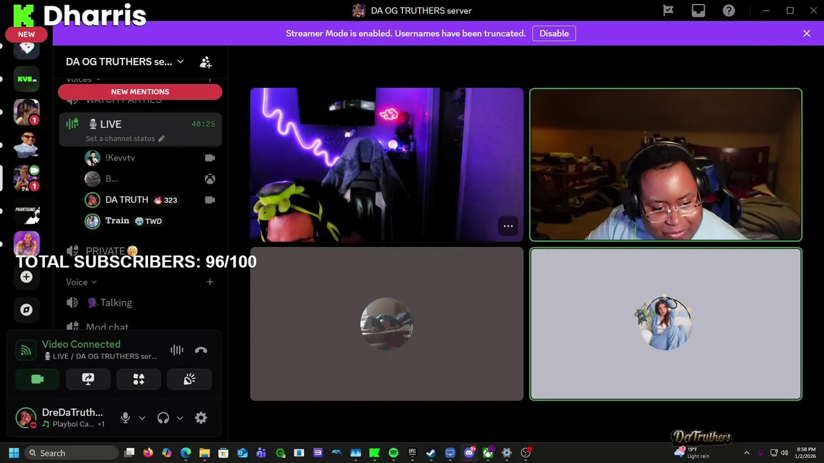
Task: Explore discoverable servers compass icon
Action: [x=26, y=309]
